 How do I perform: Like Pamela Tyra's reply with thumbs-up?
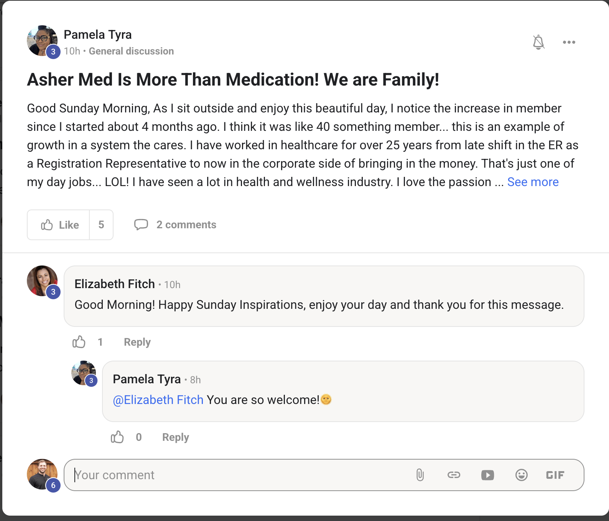tap(117, 437)
